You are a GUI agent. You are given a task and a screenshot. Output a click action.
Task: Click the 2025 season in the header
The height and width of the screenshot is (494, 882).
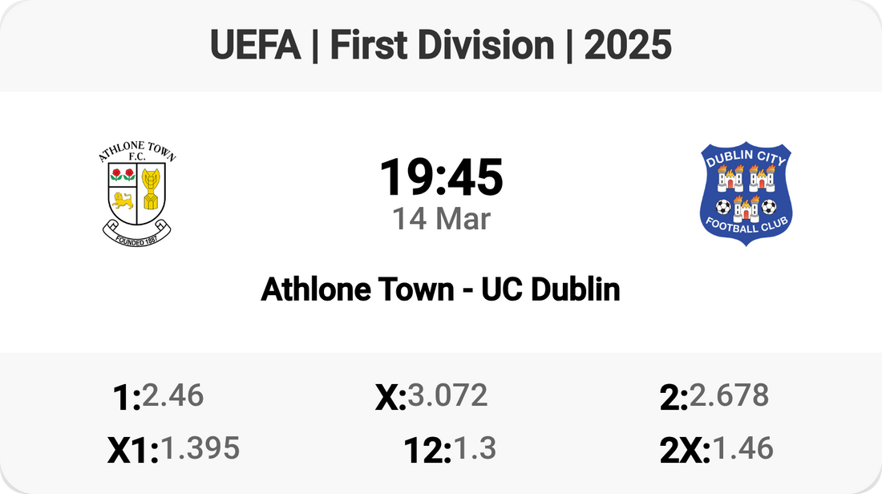point(628,46)
